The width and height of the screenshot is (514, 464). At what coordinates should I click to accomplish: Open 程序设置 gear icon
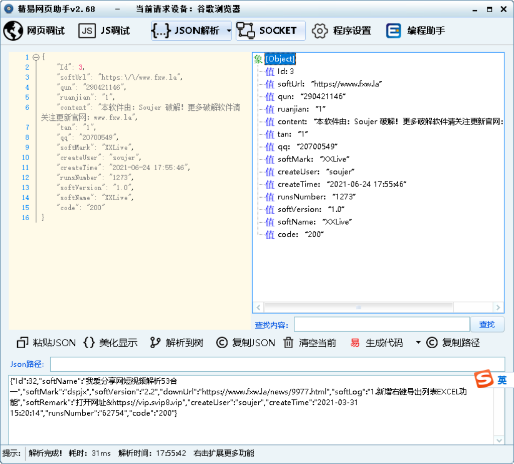point(319,31)
